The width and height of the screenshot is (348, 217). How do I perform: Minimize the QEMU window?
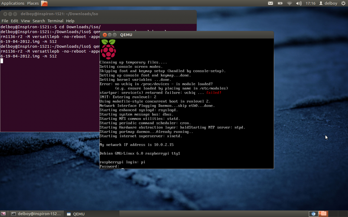point(110,35)
